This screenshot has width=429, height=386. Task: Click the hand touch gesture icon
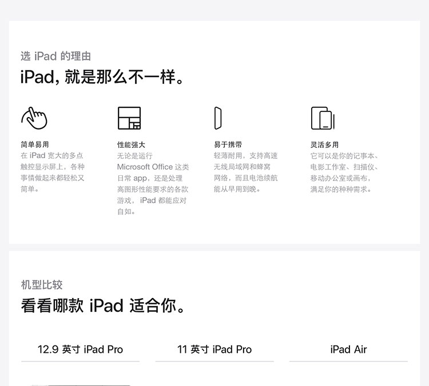pyautogui.click(x=34, y=118)
